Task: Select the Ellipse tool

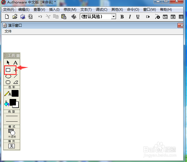Action: [8, 76]
